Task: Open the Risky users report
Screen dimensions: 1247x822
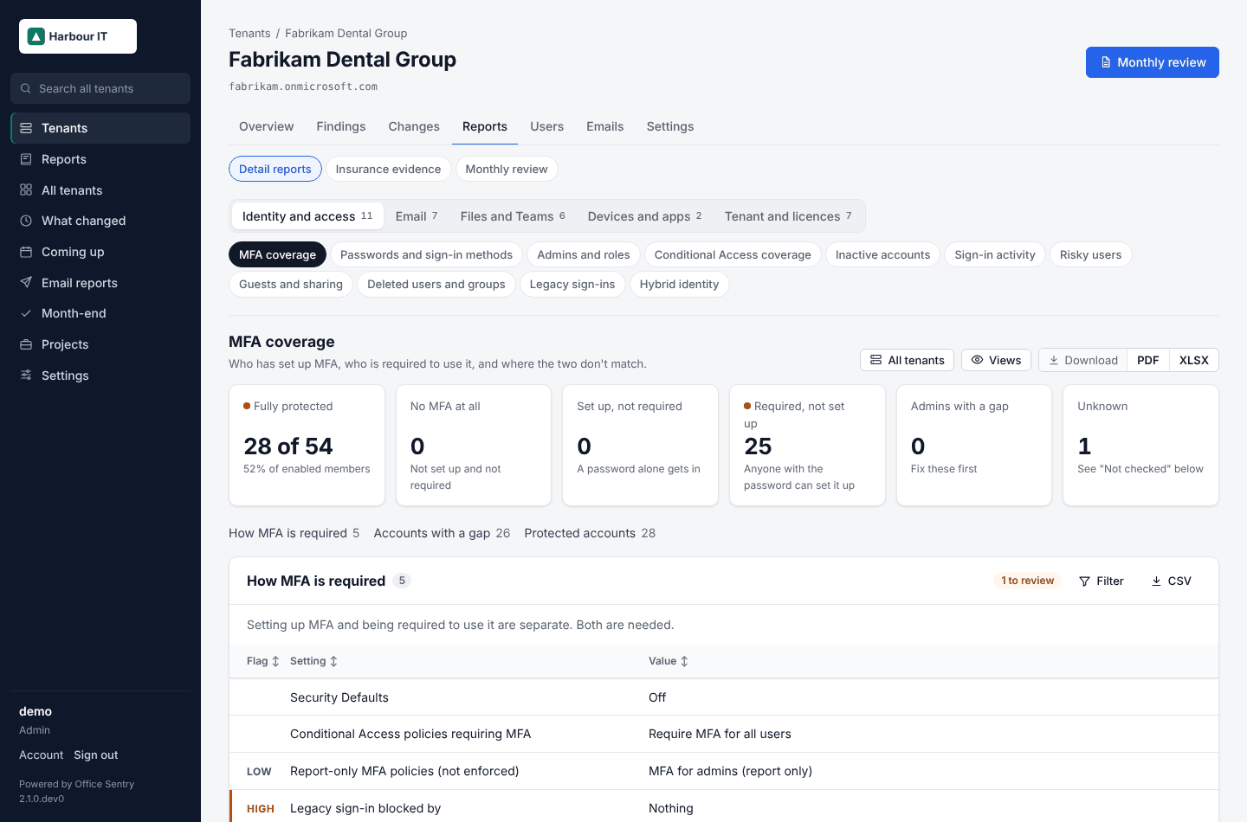Action: coord(1090,254)
